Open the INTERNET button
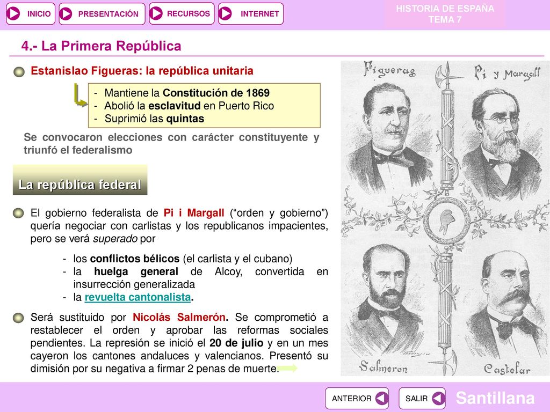Image resolution: width=550 pixels, height=412 pixels. 250,13
